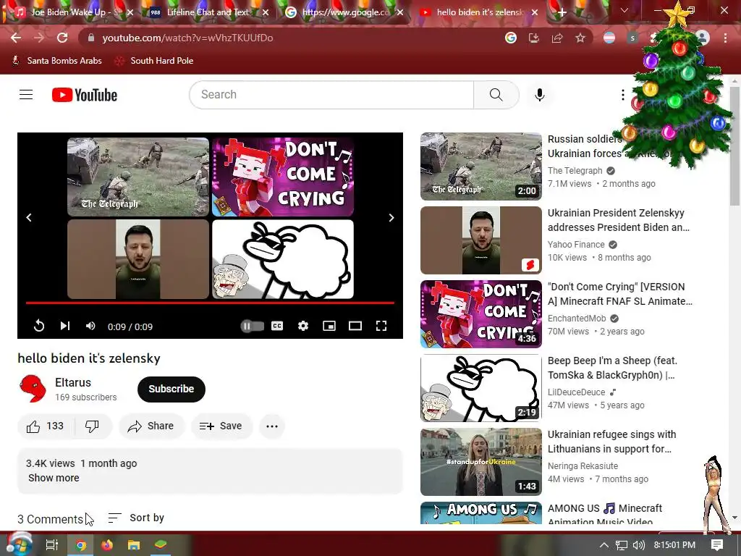The width and height of the screenshot is (741, 556).
Task: Like the video with thumbs up
Action: [46, 426]
